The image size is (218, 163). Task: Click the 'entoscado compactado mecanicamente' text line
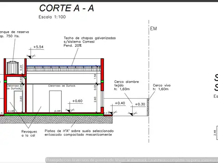78,134
